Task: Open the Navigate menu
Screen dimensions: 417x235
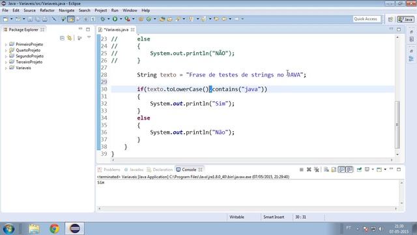Action: (66, 10)
